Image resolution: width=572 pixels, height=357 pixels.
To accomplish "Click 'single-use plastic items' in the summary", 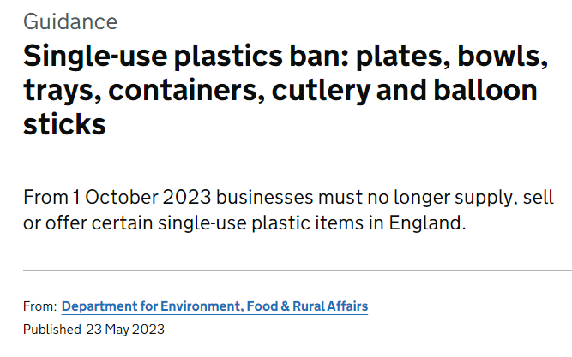I will click(261, 223).
